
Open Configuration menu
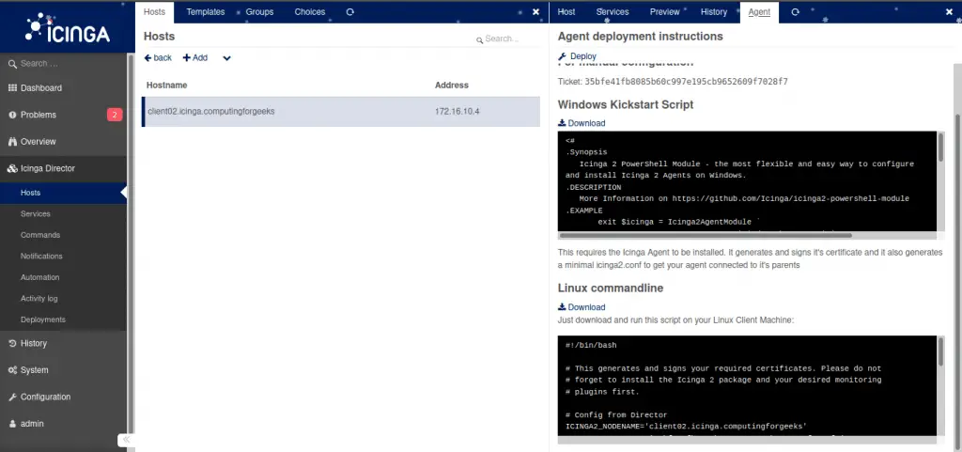click(45, 397)
